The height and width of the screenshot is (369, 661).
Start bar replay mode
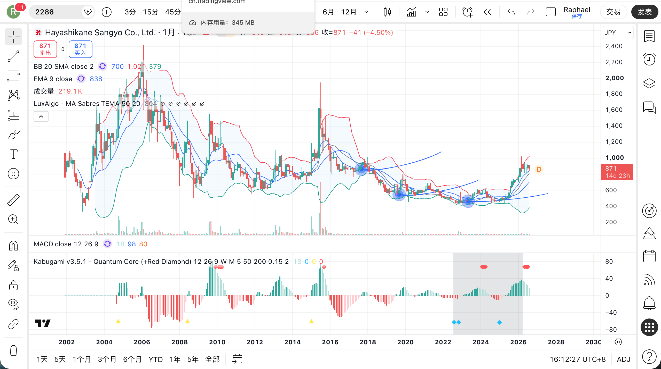tap(487, 12)
